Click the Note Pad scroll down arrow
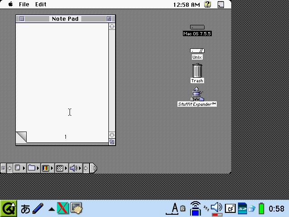 tap(112, 135)
